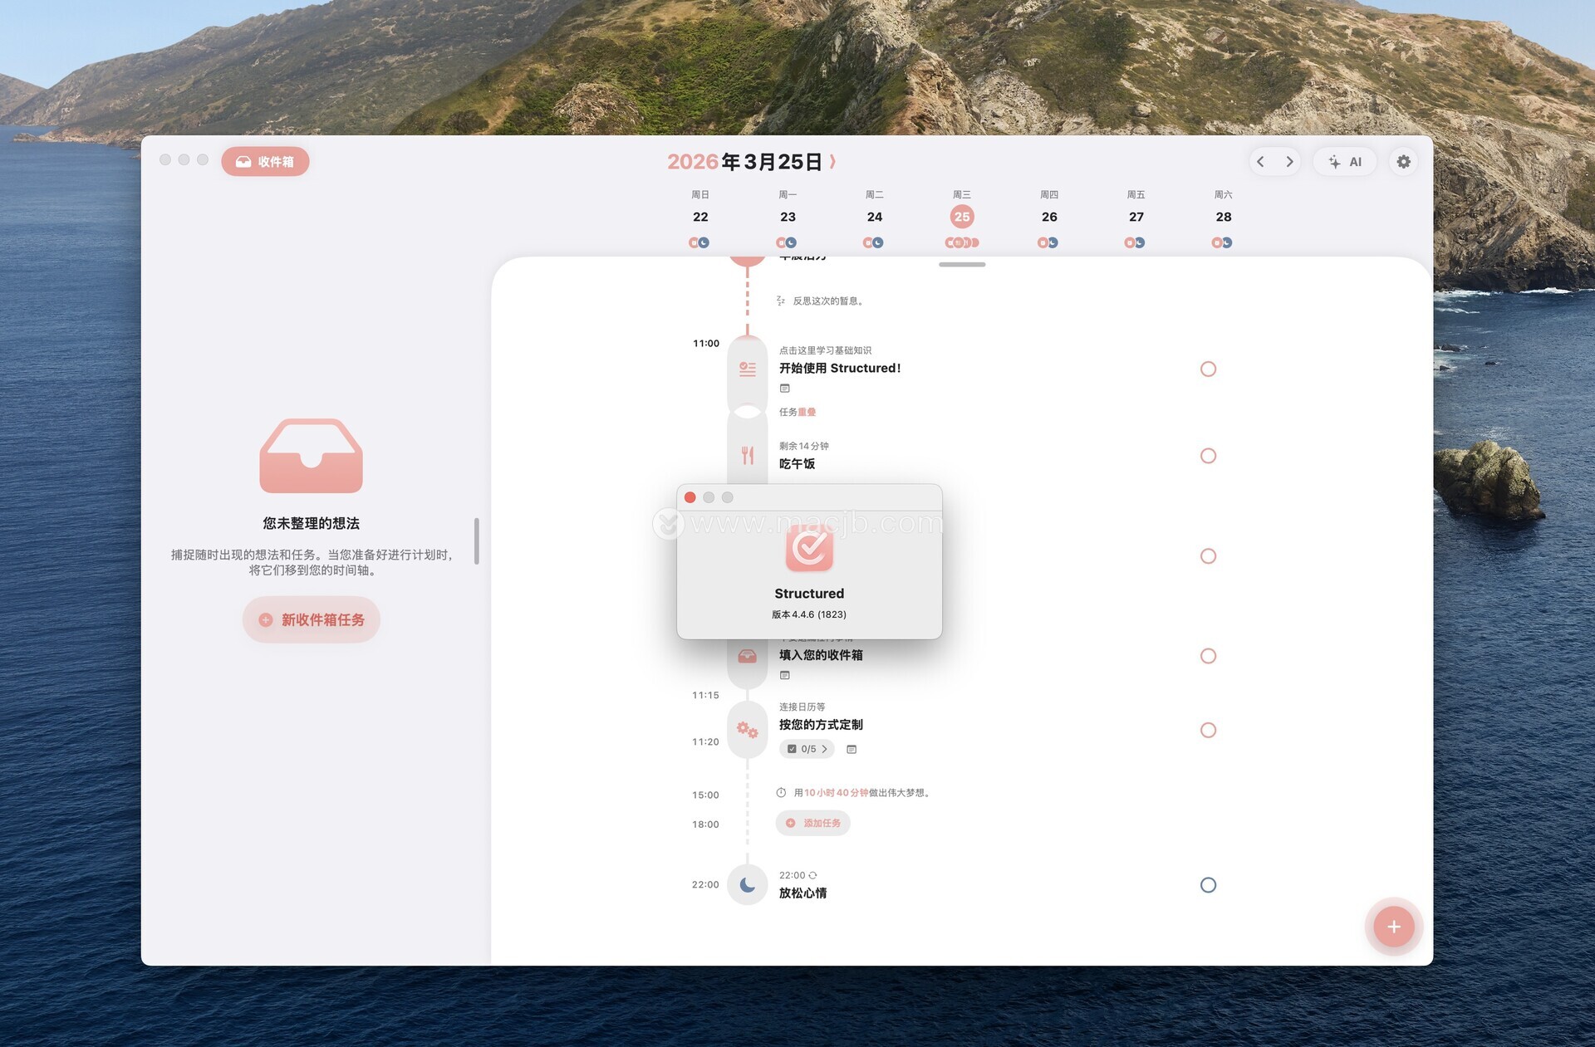Click the 添加任务 button in the timeline
The width and height of the screenshot is (1595, 1047).
813,823
